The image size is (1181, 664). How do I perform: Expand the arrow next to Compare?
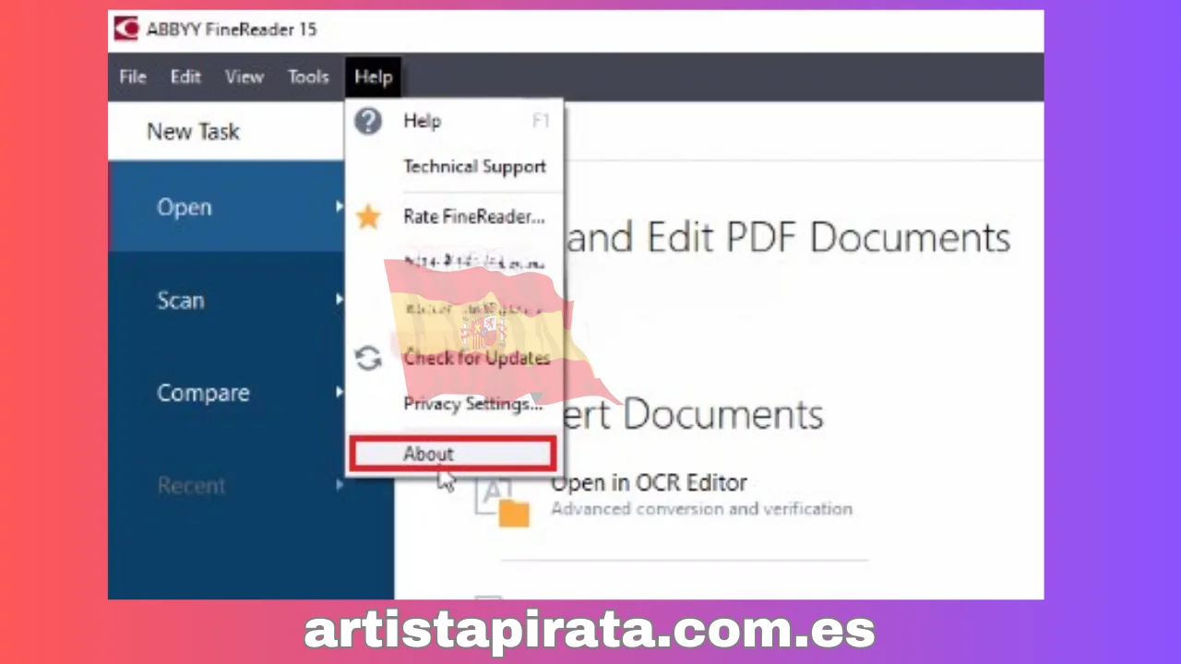pos(339,393)
